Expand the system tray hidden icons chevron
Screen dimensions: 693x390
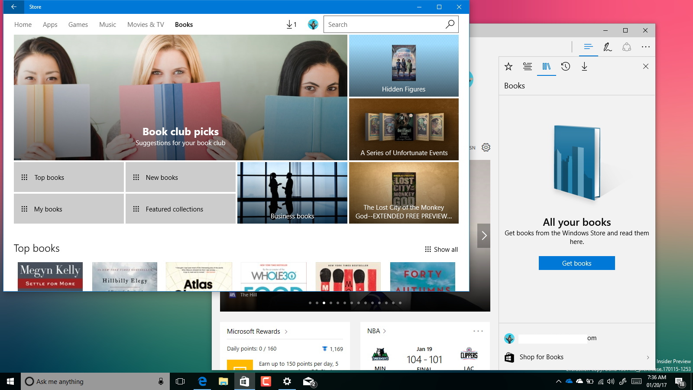(x=559, y=382)
